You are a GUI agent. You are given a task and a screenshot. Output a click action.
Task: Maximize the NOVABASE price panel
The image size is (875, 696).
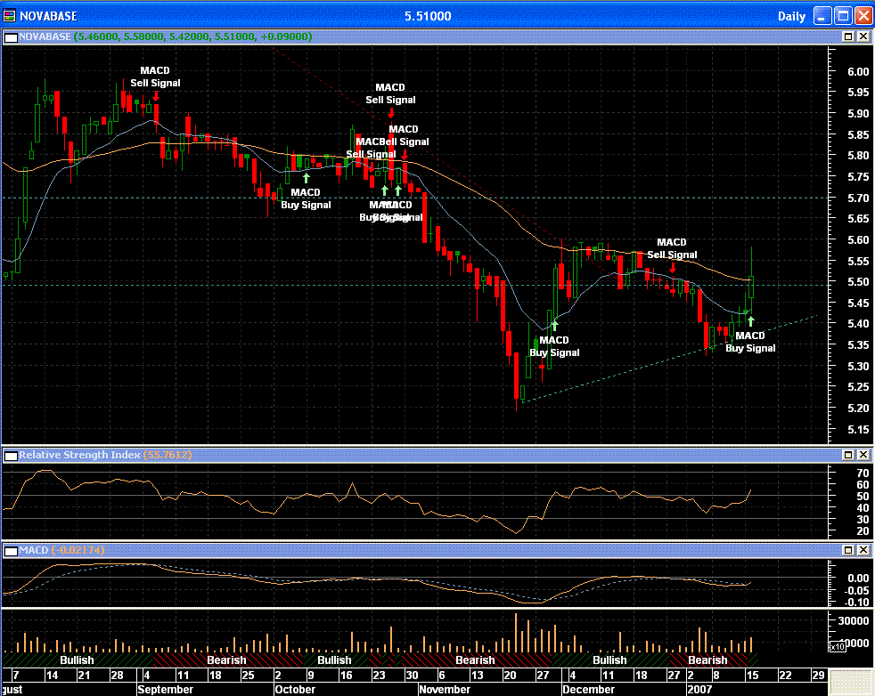(848, 36)
